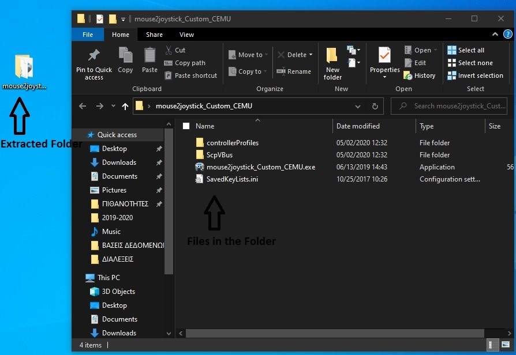Select all items in folder
516x355 pixels.
point(466,50)
